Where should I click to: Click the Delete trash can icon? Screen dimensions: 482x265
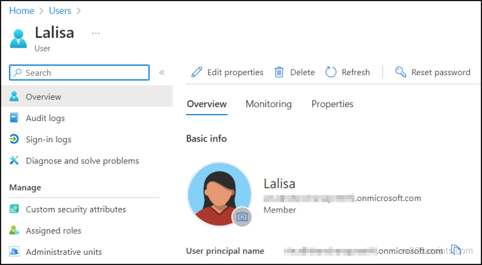tap(279, 73)
